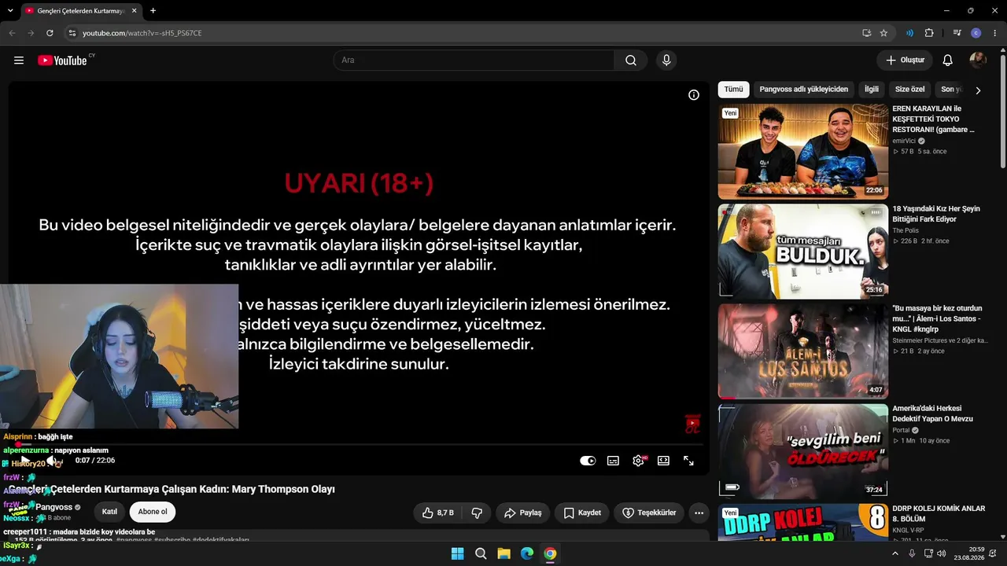Switch player to theater mode
This screenshot has height=566, width=1007.
coord(663,461)
